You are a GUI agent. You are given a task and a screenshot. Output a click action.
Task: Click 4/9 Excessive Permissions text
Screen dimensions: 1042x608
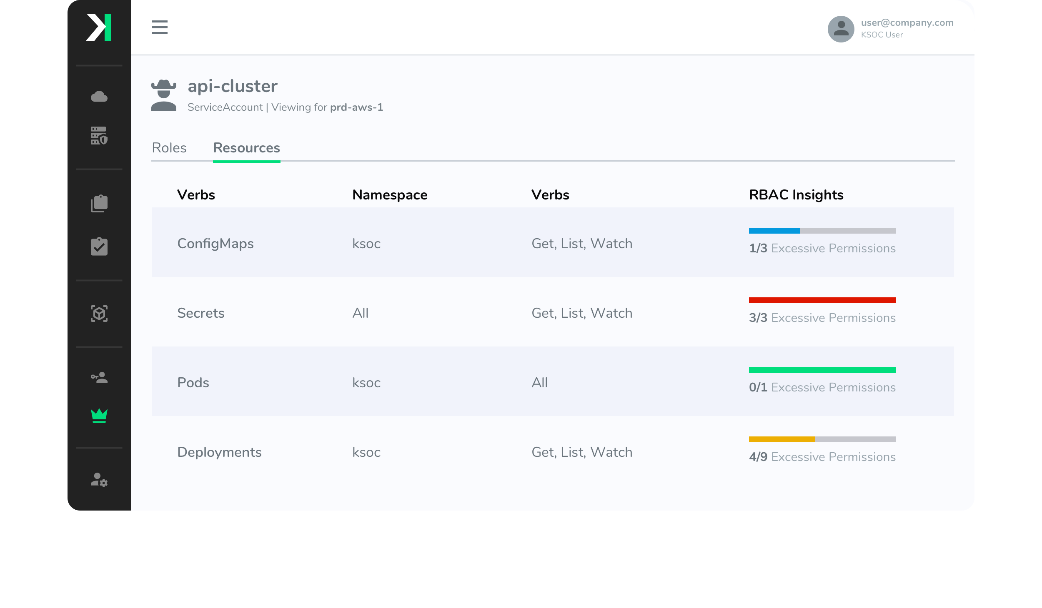pos(822,457)
